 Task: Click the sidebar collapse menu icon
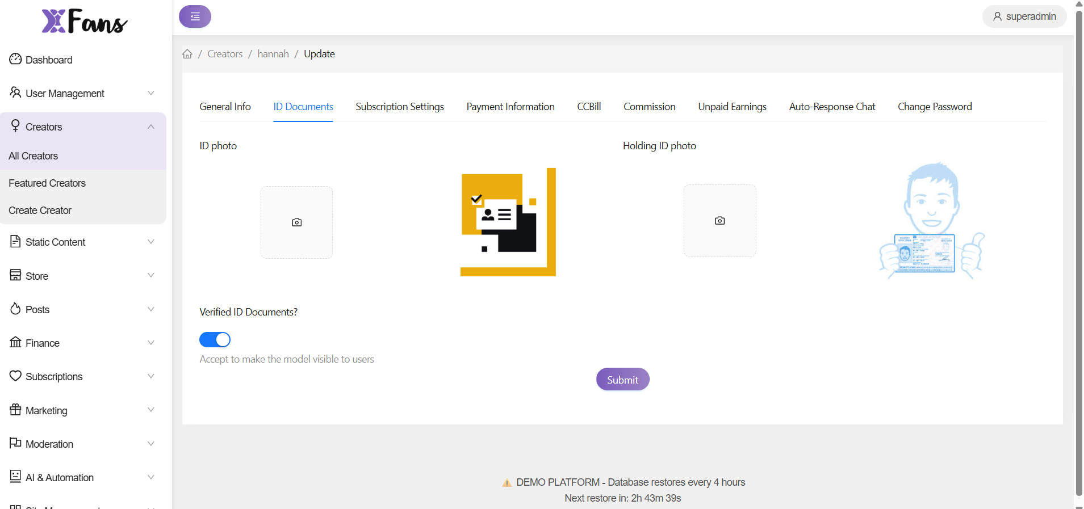pos(195,16)
